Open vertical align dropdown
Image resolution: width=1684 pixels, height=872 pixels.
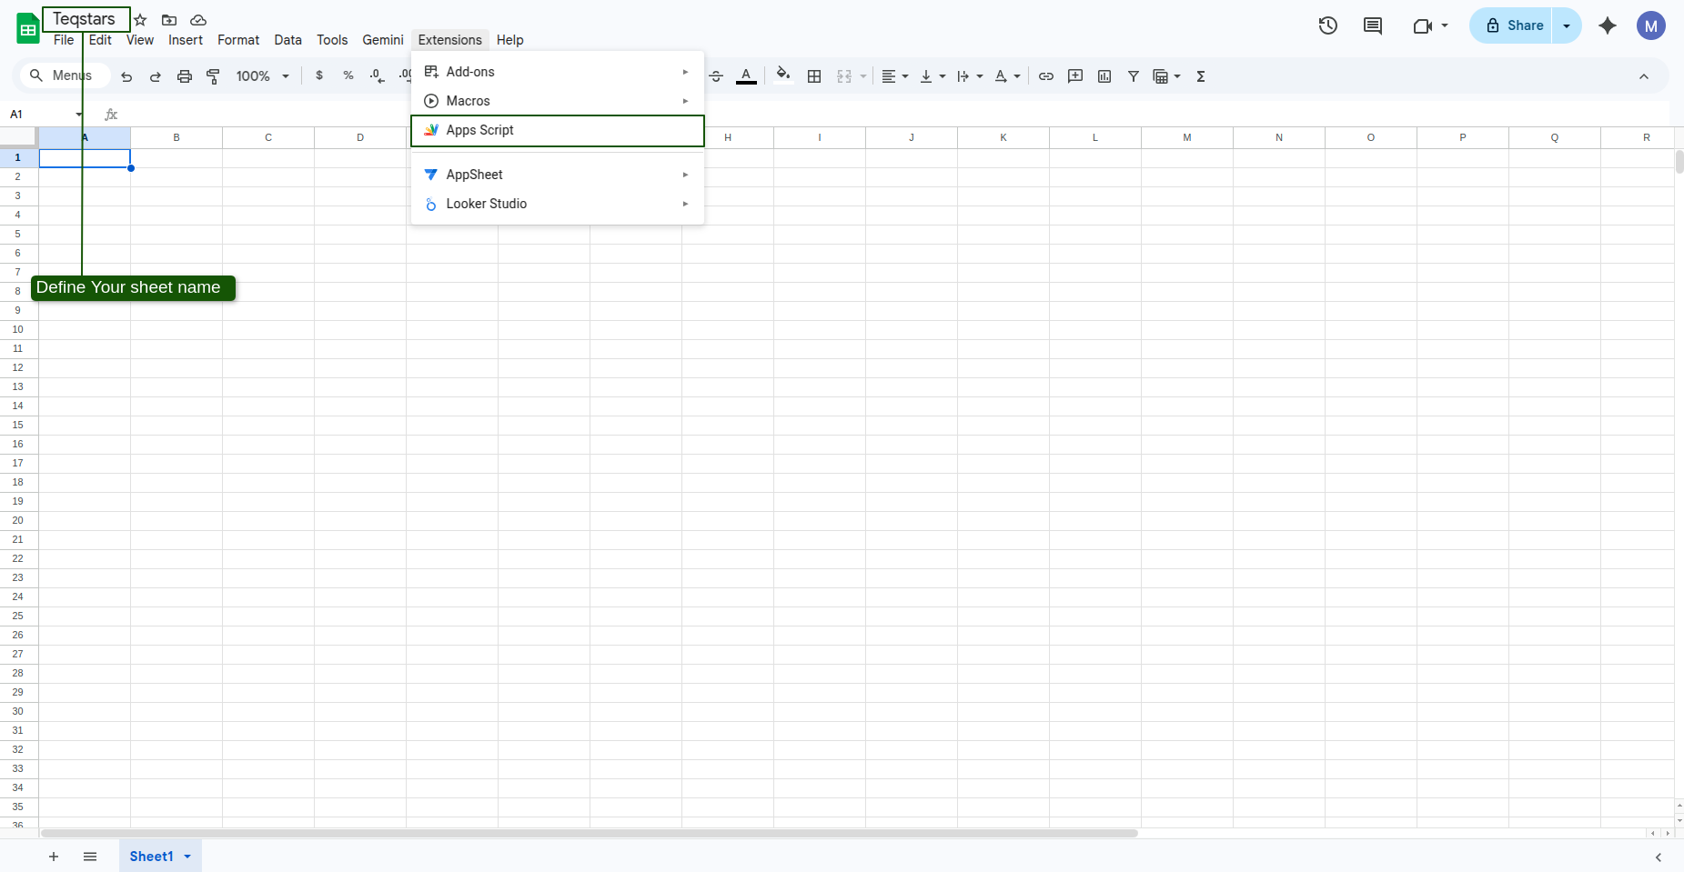[x=933, y=76]
